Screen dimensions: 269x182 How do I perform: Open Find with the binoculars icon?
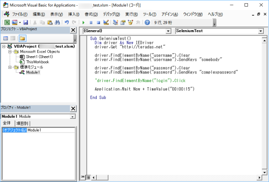[x=57, y=23]
